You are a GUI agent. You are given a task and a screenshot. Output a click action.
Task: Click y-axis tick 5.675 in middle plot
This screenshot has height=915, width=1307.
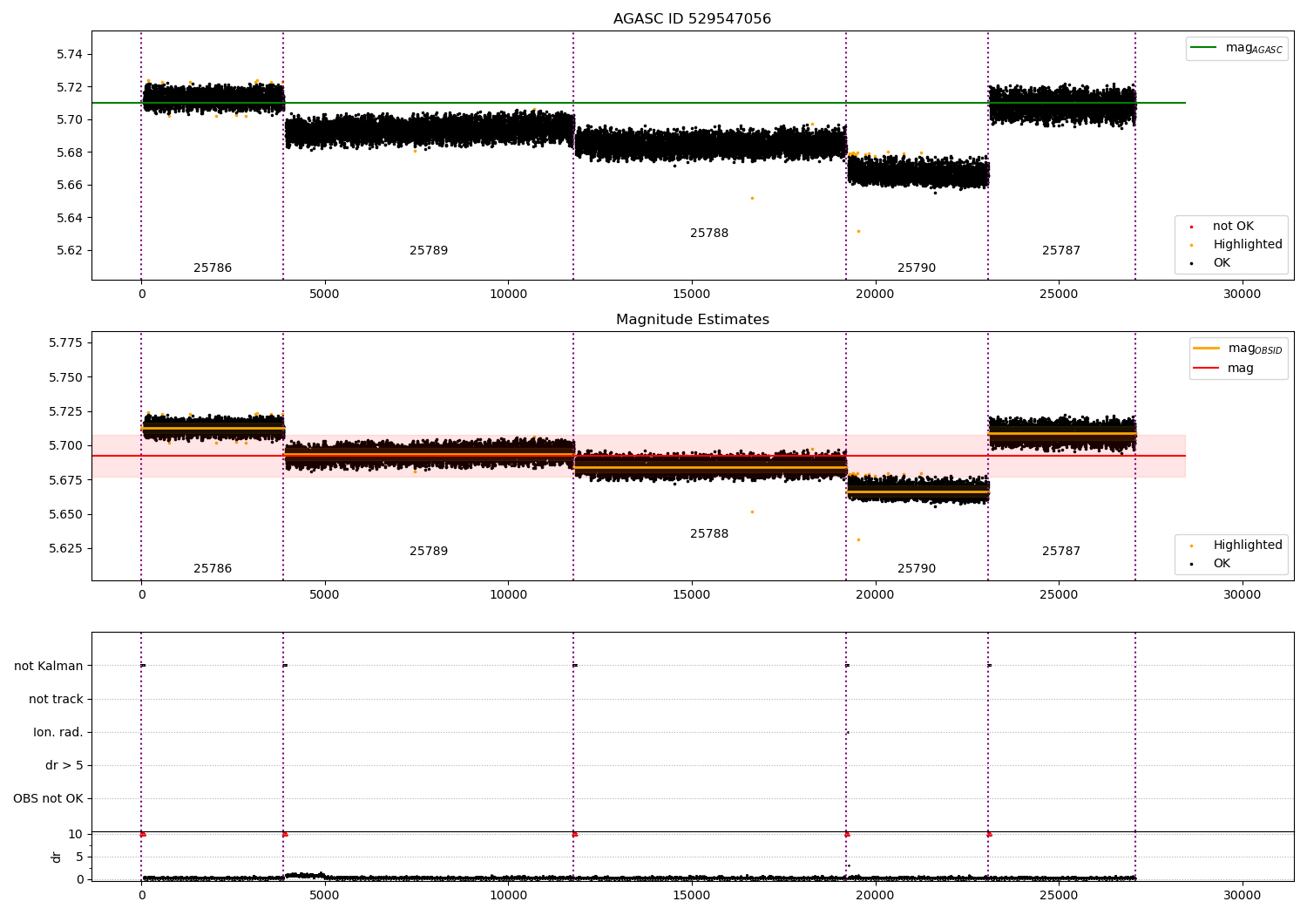pyautogui.click(x=65, y=480)
